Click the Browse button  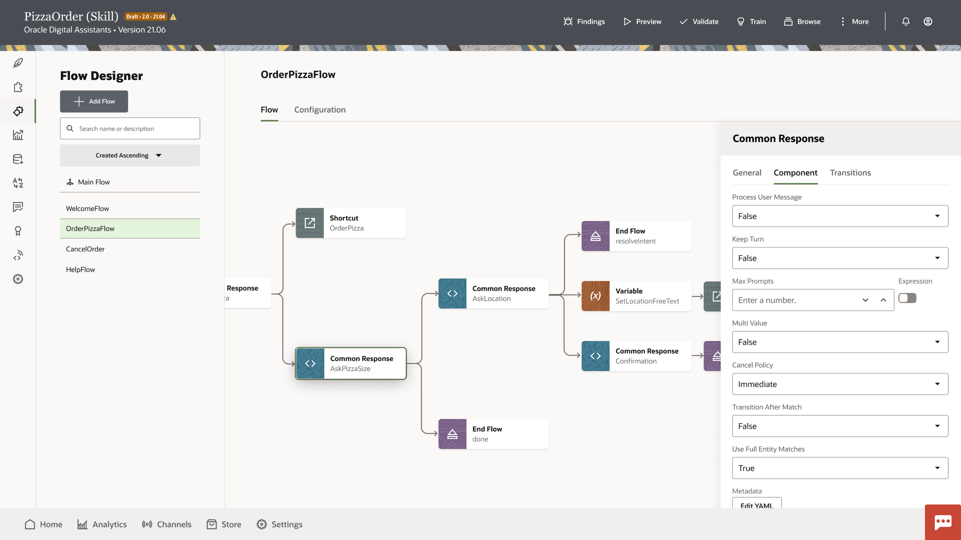point(802,22)
